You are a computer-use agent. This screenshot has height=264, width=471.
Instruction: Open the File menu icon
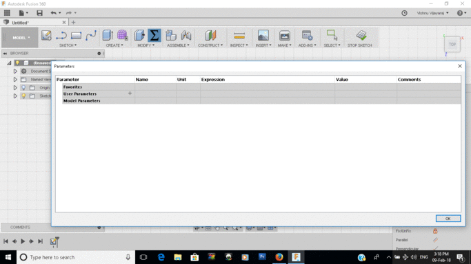[x=23, y=13]
